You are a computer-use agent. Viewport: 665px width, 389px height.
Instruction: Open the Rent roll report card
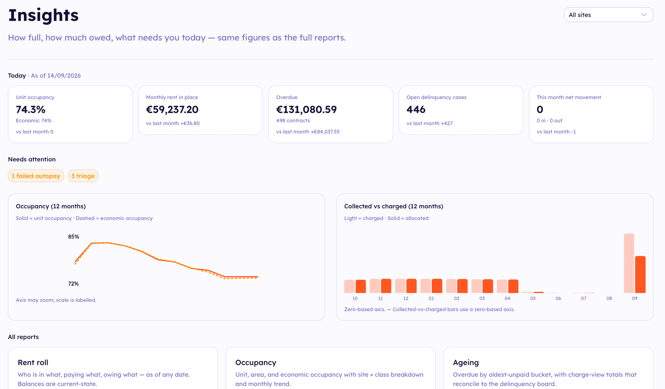pyautogui.click(x=113, y=368)
